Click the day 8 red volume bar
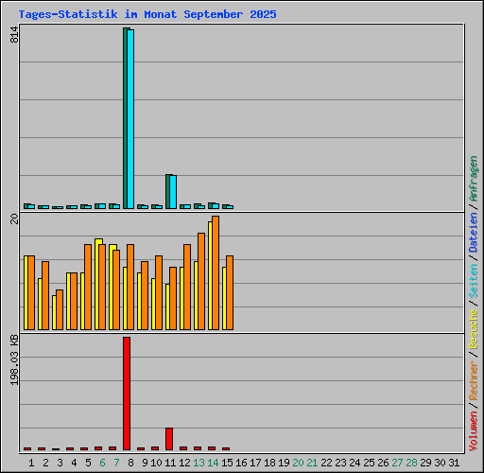The width and height of the screenshot is (484, 473). pyautogui.click(x=127, y=394)
